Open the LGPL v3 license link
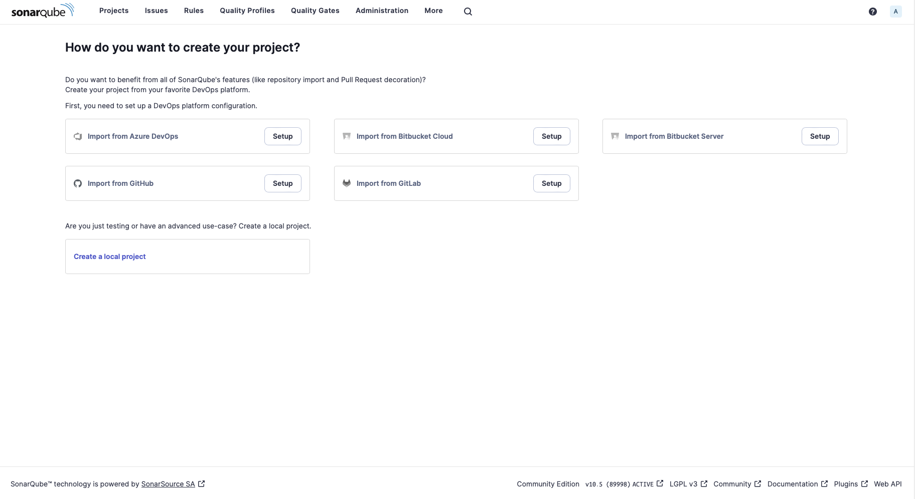The image size is (915, 499). click(x=683, y=484)
